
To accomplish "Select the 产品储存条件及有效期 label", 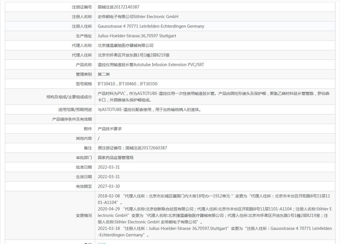I will click(x=72, y=119).
